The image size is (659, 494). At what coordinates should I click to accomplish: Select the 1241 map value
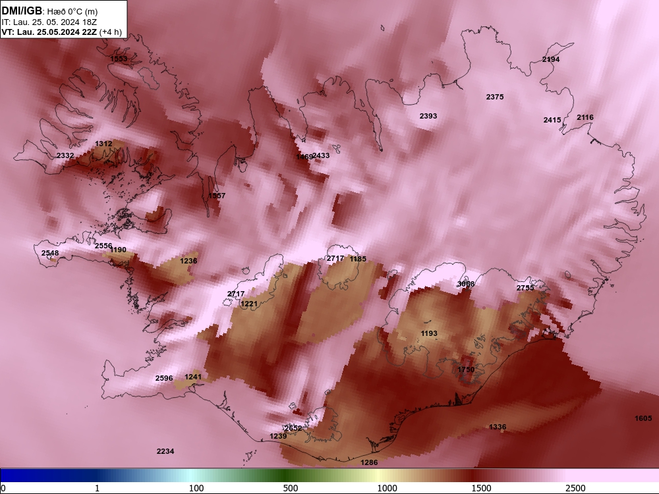coord(193,377)
